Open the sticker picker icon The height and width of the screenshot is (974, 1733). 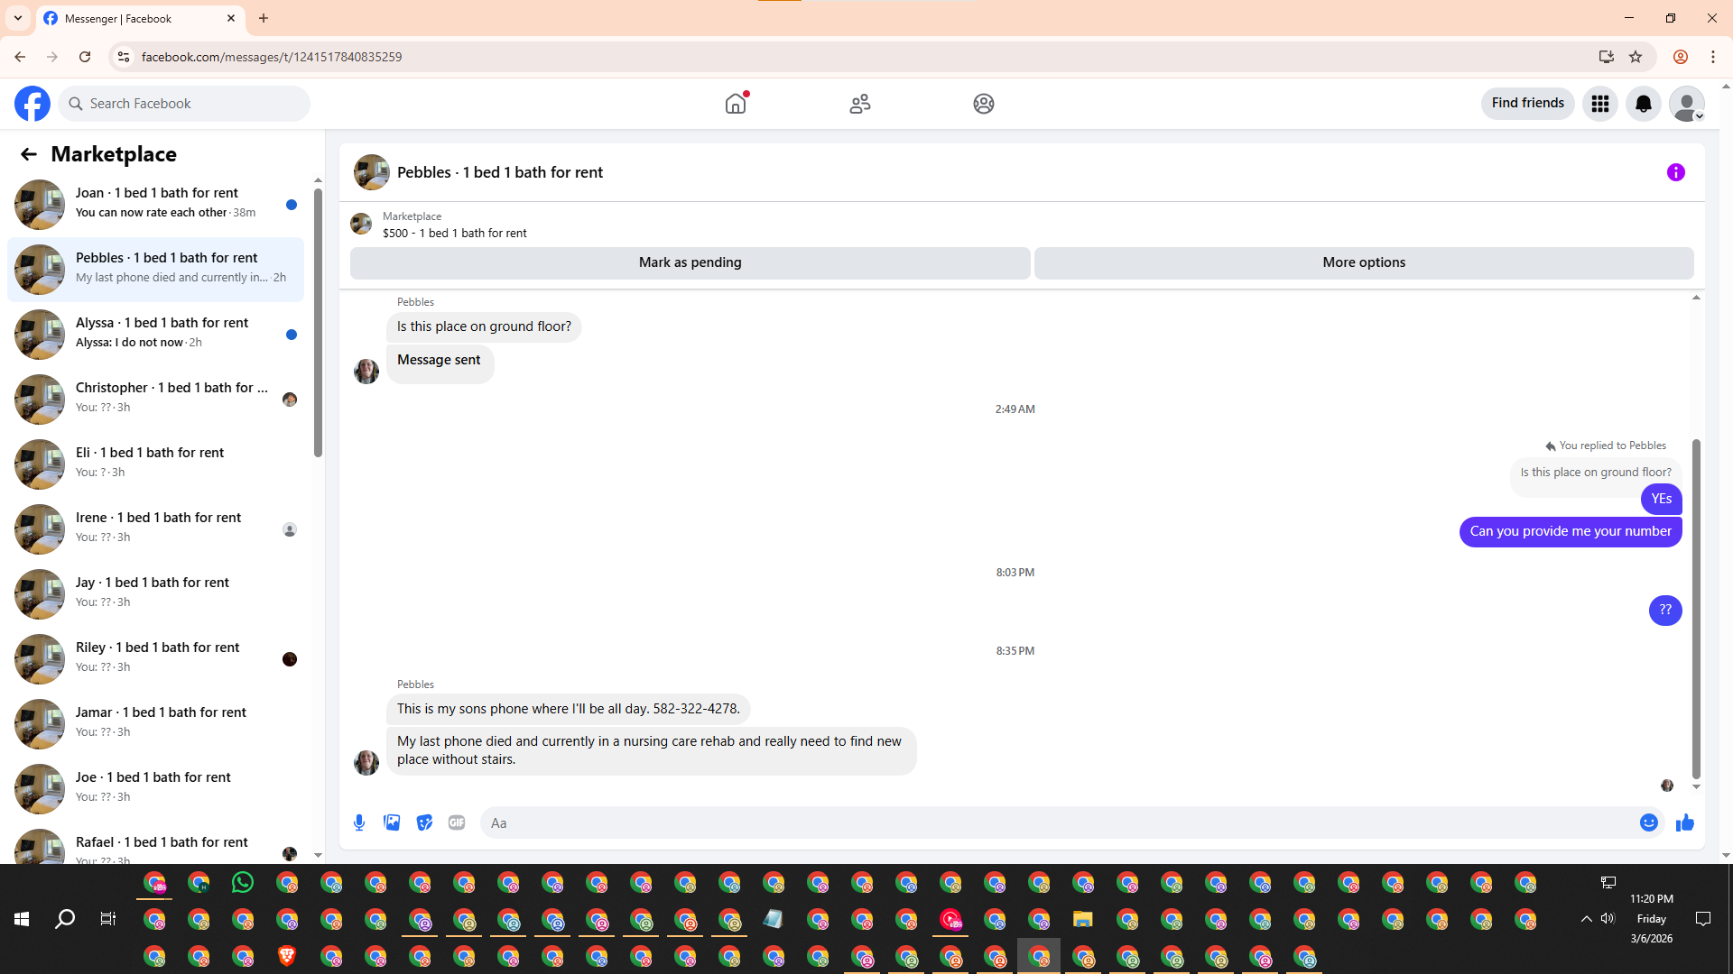click(x=424, y=822)
